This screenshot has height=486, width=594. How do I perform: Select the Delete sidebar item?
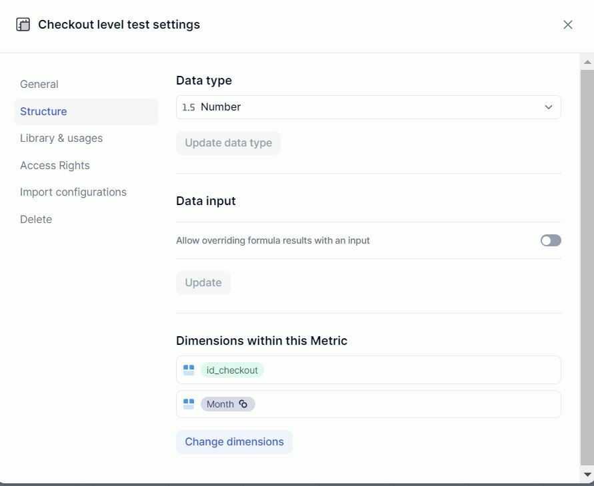click(x=36, y=219)
